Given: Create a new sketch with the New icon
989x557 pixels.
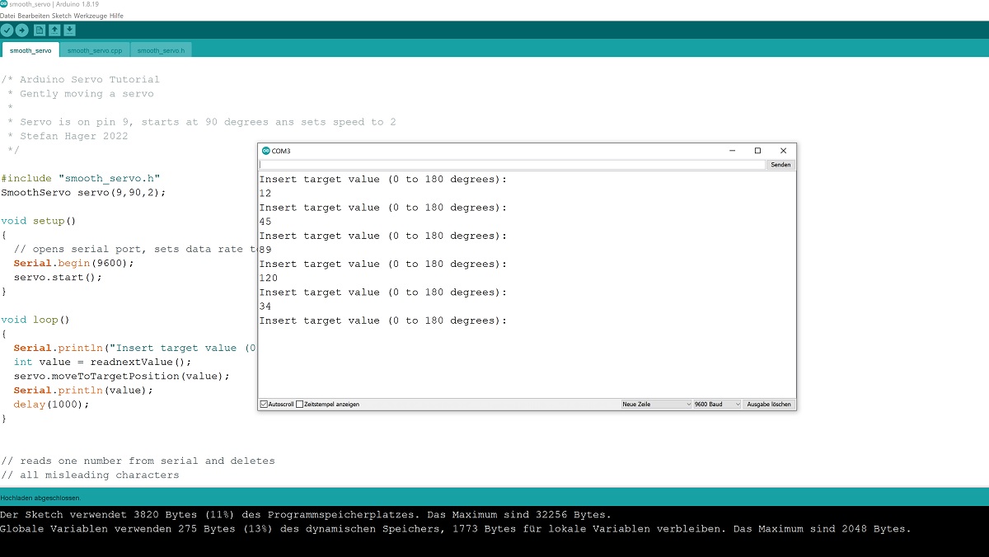Looking at the screenshot, I should coord(40,30).
